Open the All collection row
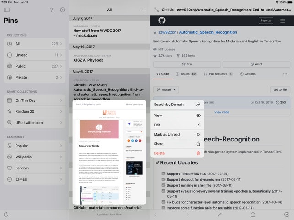This screenshot has width=294, height=220. (x=34, y=44)
